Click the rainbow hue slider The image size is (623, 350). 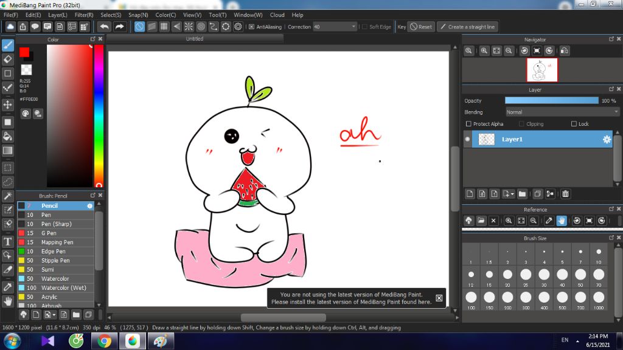99,115
